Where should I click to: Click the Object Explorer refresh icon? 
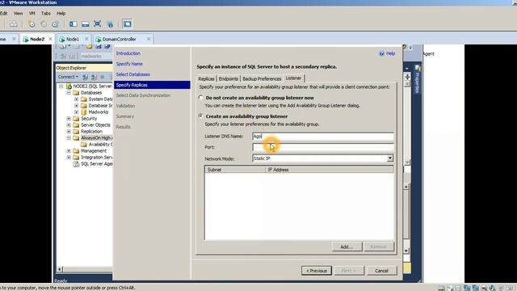[85, 77]
